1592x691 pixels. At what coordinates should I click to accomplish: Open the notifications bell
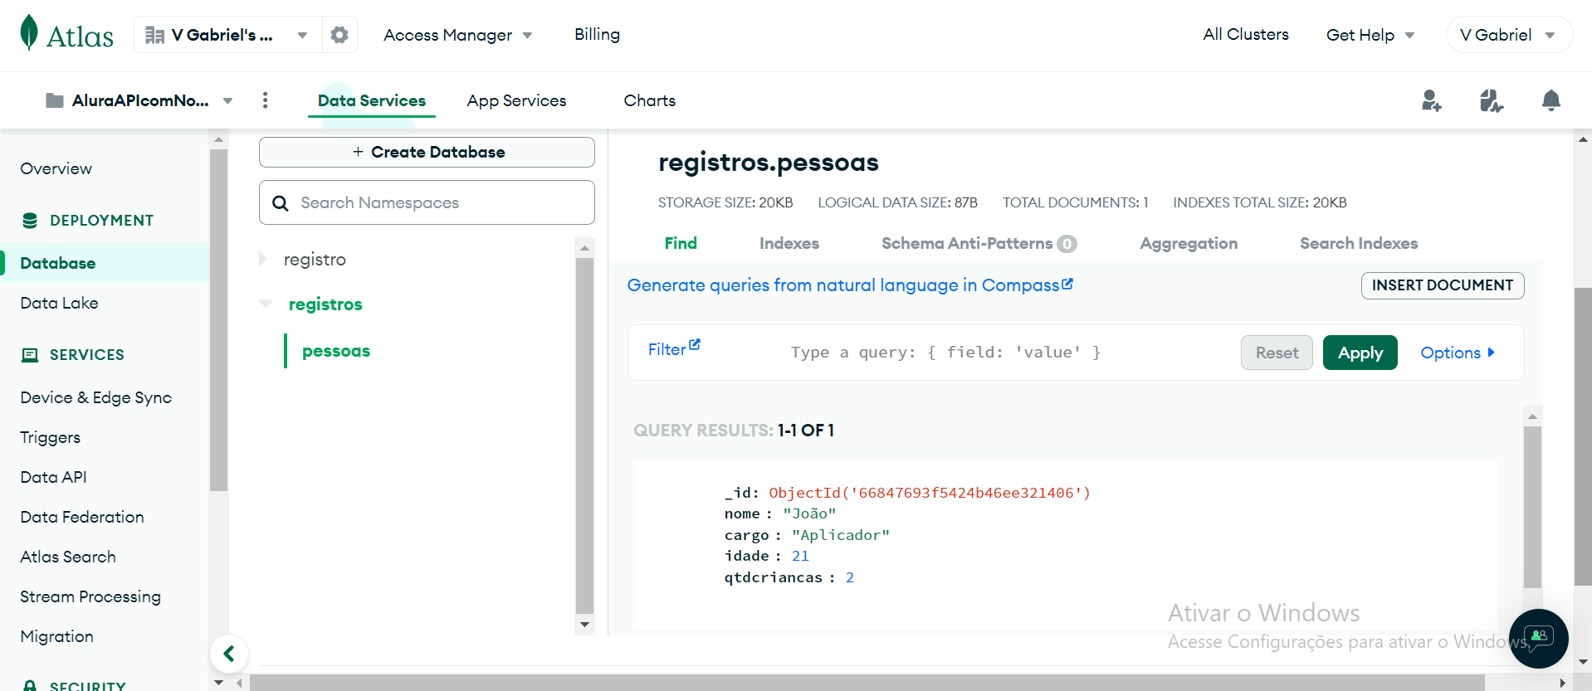(x=1550, y=100)
